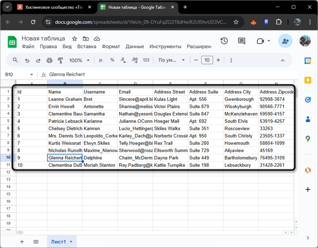Open Google Calendar side panel icon
This screenshot has height=248, width=318.
tap(308, 60)
